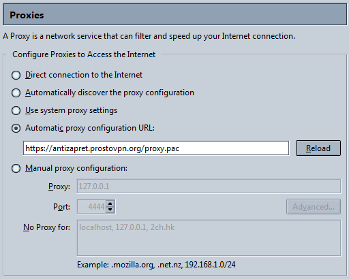Reload the automatic proxy configuration

(x=318, y=148)
